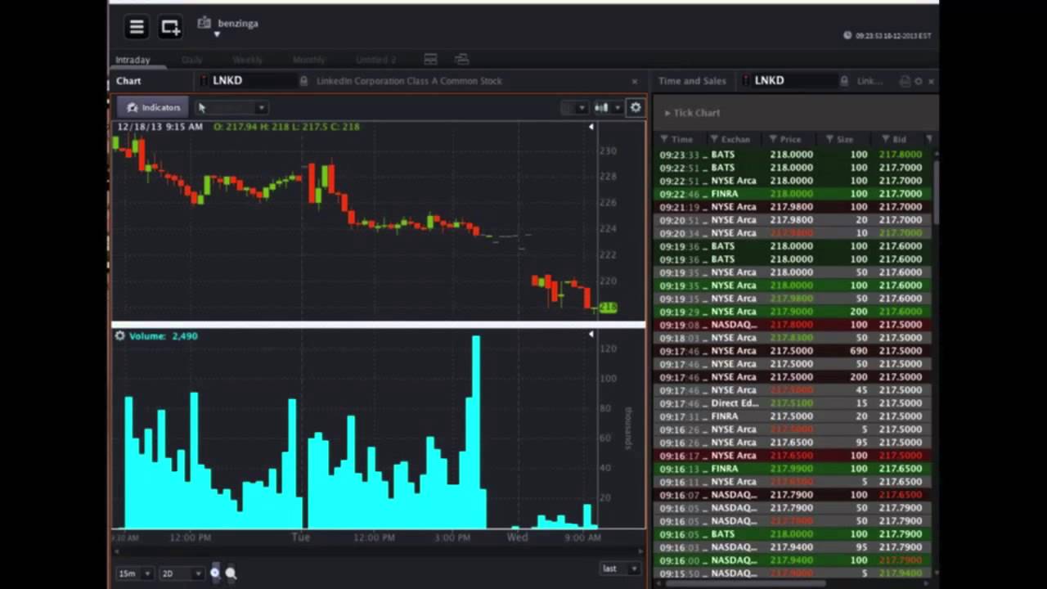Switch to the Untitled 2 tab
The image size is (1047, 589).
(x=376, y=60)
